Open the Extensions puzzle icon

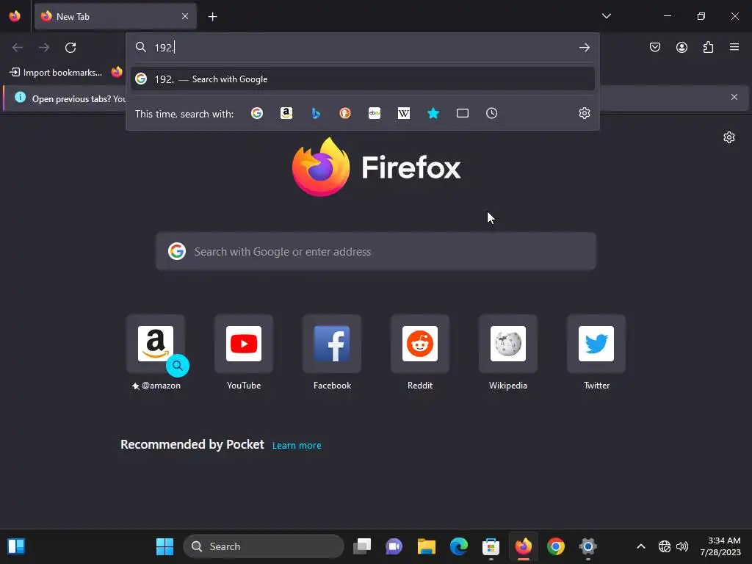pos(708,47)
